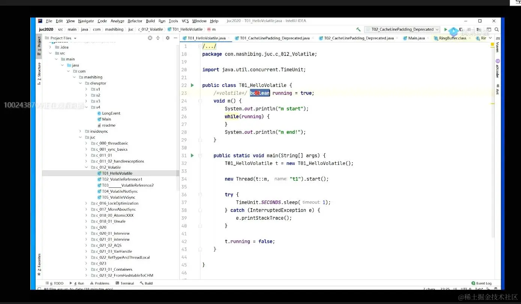Click the c_012_Volatile breadcrumb
This screenshot has width=521, height=304.
(x=151, y=29)
